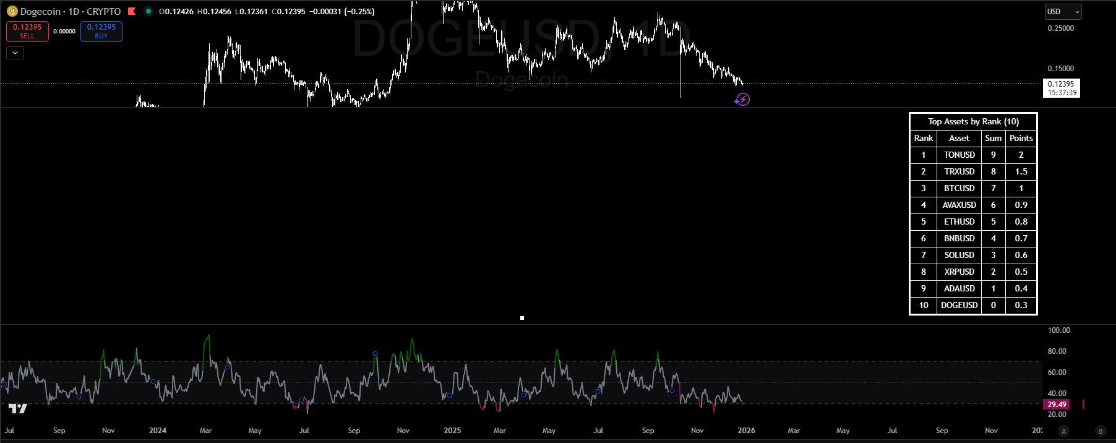Click the oscillator value label 29.49
Image resolution: width=1116 pixels, height=443 pixels.
point(1057,405)
